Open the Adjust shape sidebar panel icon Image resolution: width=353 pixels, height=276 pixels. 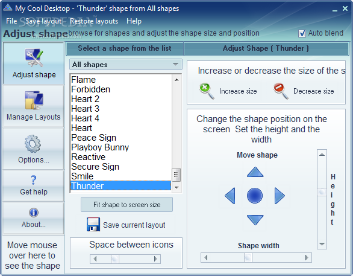coord(34,58)
